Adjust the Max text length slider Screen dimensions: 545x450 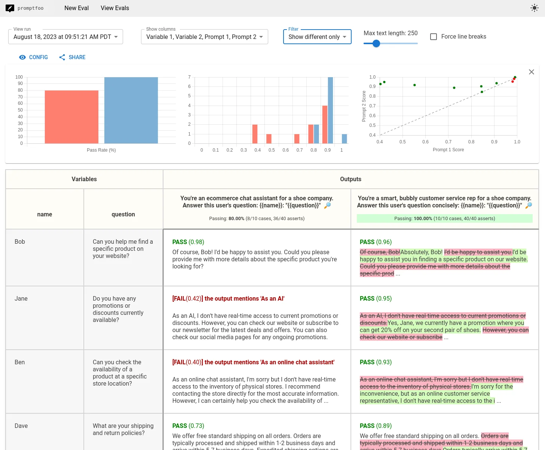tap(376, 43)
